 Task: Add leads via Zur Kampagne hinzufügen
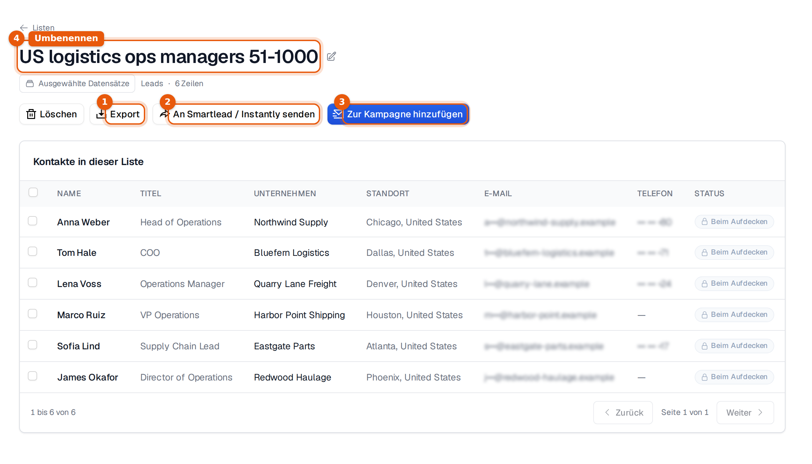(x=398, y=114)
